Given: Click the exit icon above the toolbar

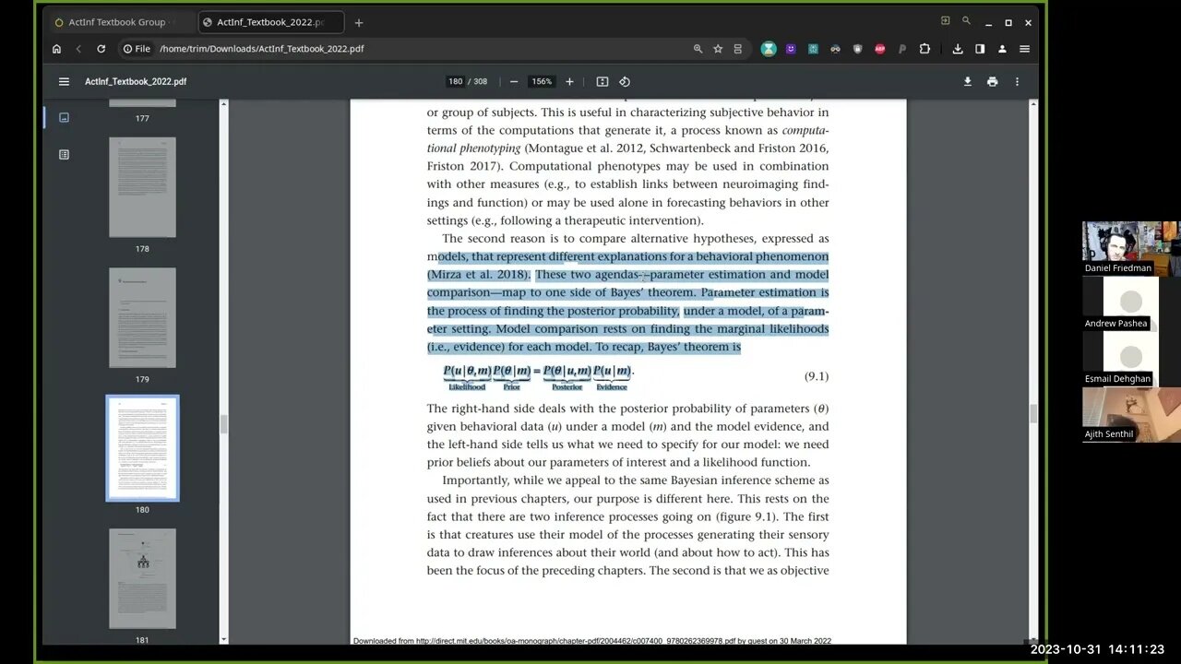Looking at the screenshot, I should coord(945,20).
